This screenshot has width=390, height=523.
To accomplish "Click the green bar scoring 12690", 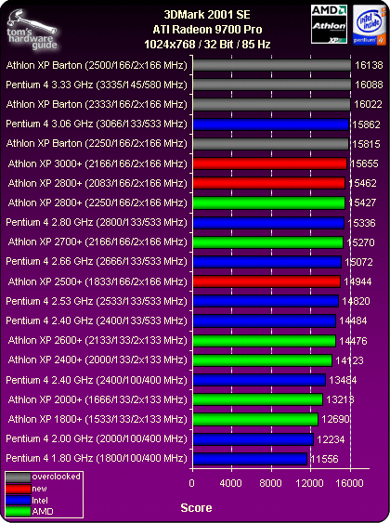I will click(255, 419).
